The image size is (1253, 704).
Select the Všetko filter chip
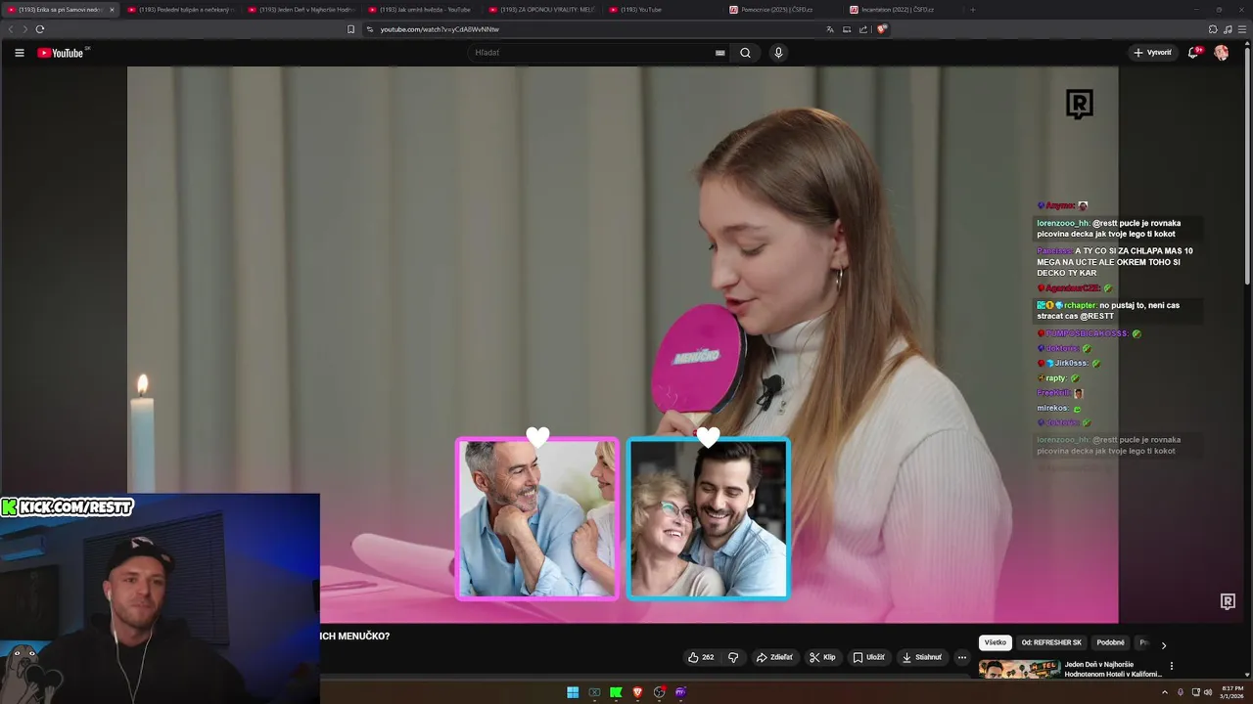click(x=996, y=642)
